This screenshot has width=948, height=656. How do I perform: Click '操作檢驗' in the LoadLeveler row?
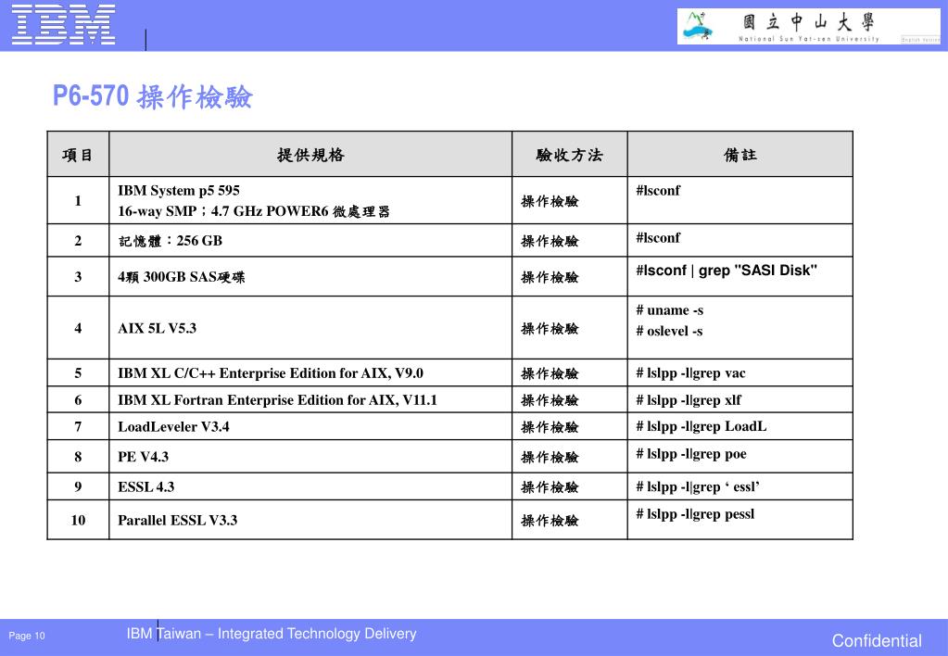550,427
